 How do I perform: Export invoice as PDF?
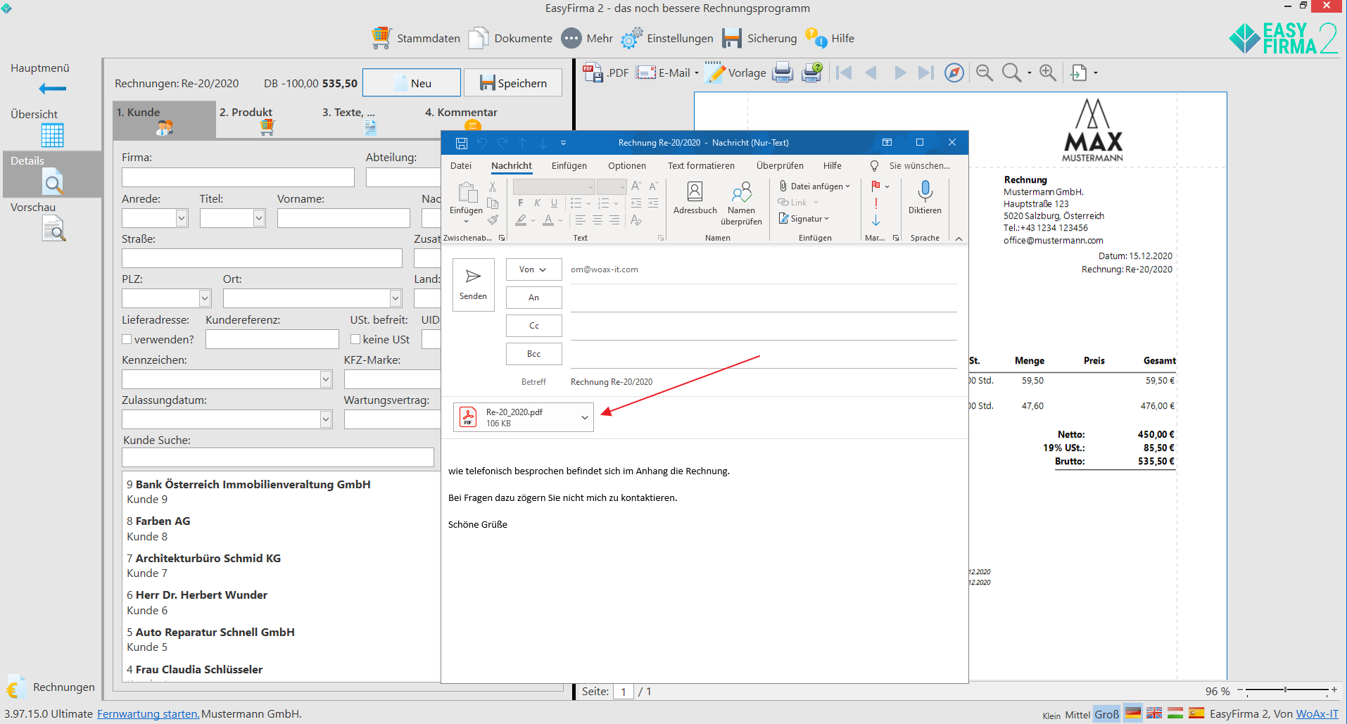pyautogui.click(x=605, y=72)
